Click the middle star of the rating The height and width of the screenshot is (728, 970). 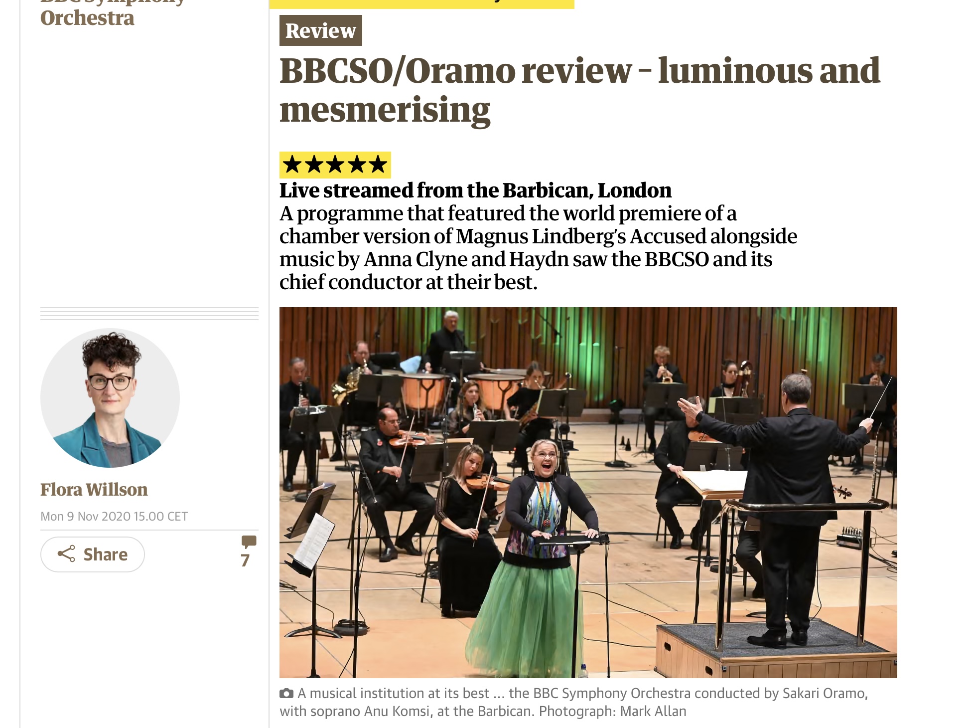click(335, 165)
